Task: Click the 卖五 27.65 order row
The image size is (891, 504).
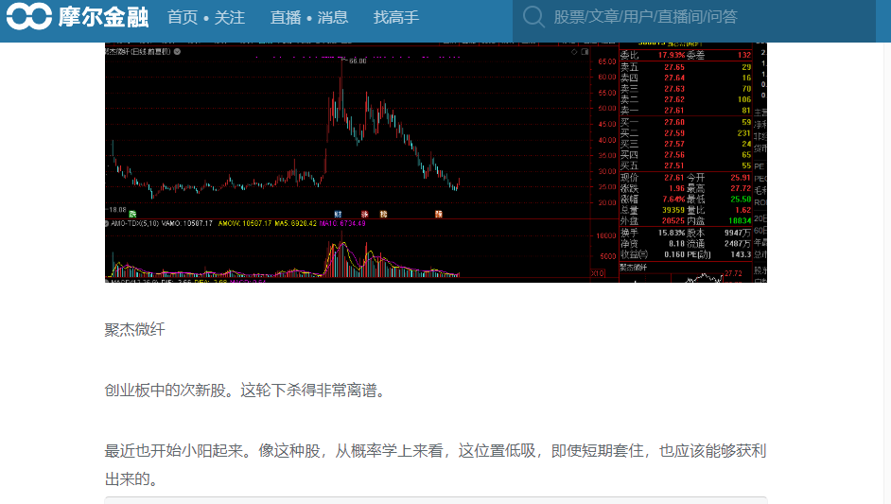Action: click(x=686, y=67)
